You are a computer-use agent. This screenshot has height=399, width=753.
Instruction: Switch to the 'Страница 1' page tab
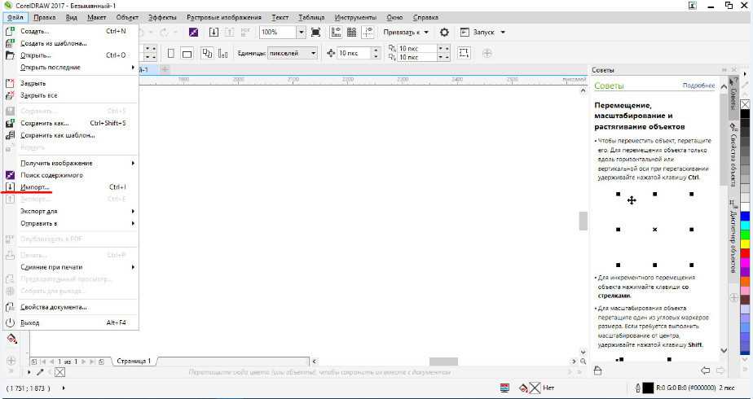(134, 361)
